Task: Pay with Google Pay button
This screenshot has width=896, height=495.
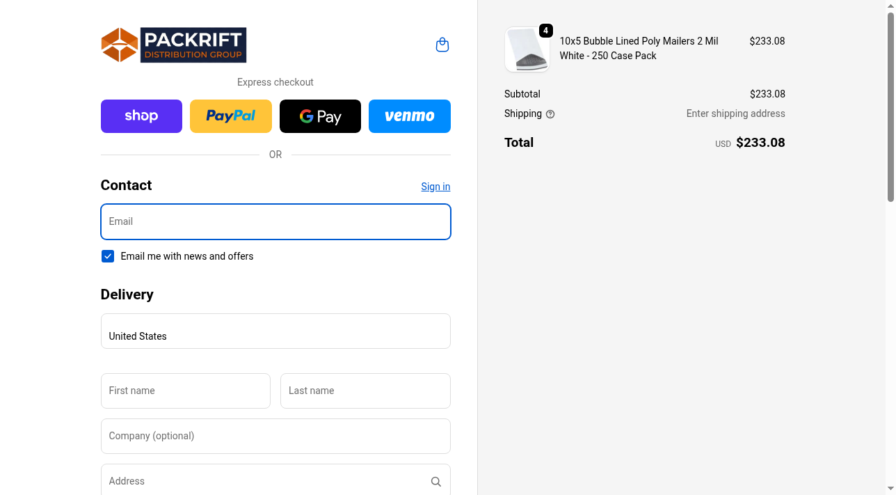Action: point(320,116)
